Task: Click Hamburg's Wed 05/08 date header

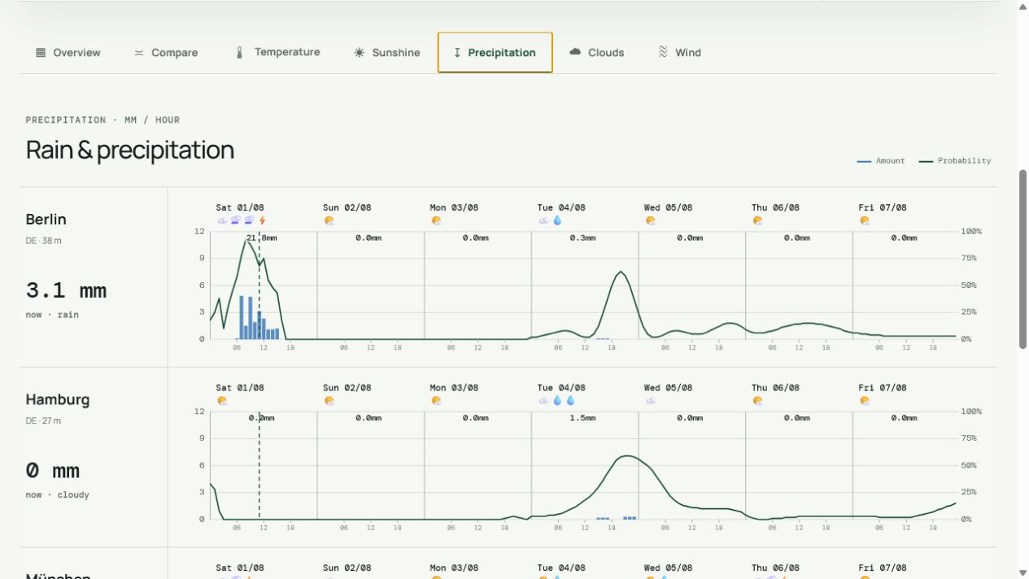Action: [x=669, y=388]
